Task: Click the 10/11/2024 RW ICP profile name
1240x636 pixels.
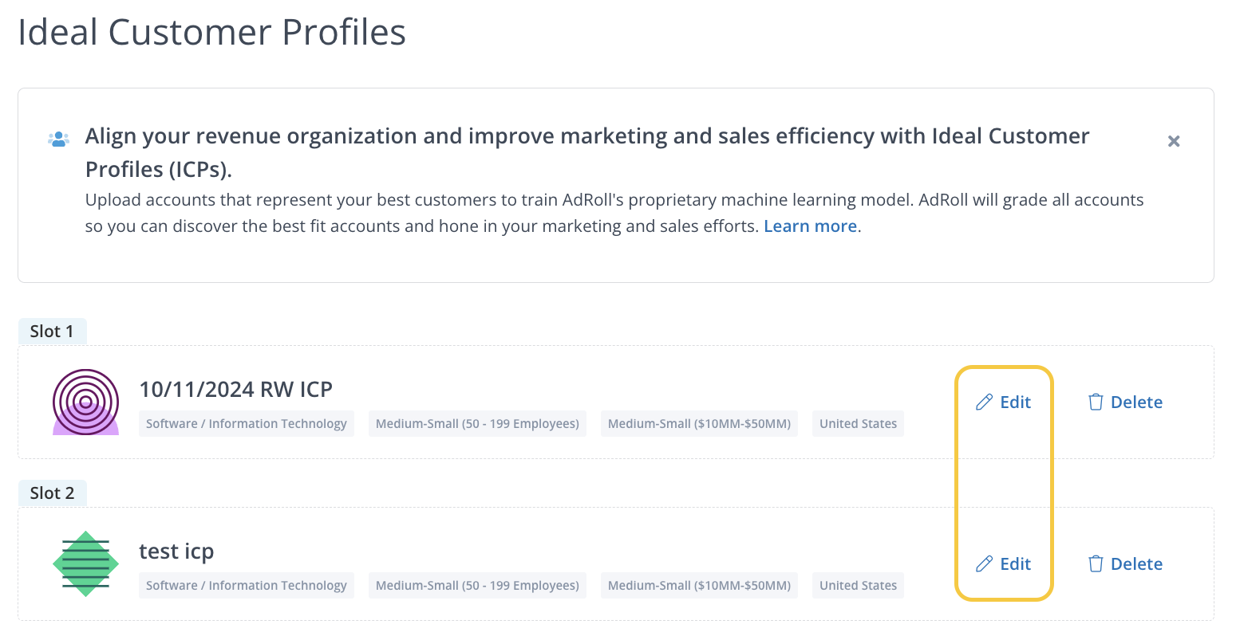Action: (235, 390)
